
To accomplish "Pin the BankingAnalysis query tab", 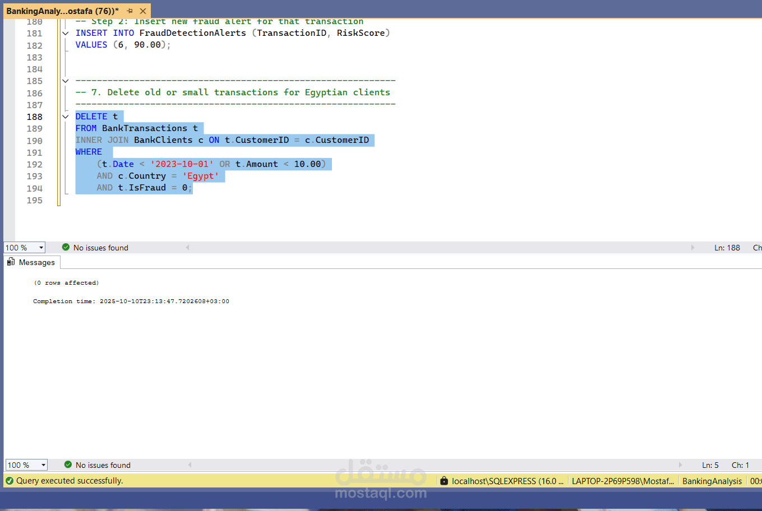I will [x=130, y=11].
